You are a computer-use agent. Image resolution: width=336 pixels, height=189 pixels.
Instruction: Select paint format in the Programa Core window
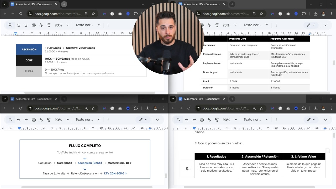click(217, 25)
